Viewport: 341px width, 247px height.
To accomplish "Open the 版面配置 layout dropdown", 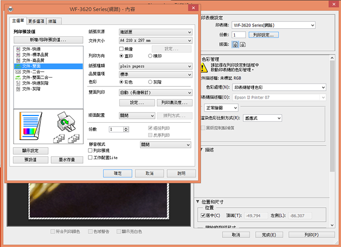I will pyautogui.click(x=137, y=115).
